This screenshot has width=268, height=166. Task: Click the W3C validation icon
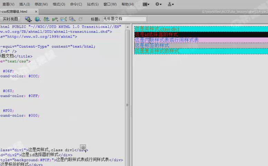tap(55, 19)
